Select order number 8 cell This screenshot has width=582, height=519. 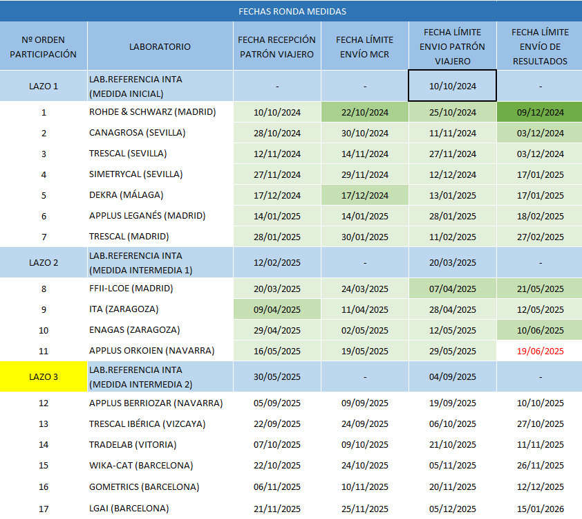tap(44, 289)
